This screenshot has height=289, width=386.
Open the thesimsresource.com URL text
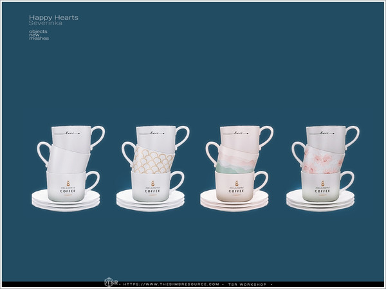[171, 285]
